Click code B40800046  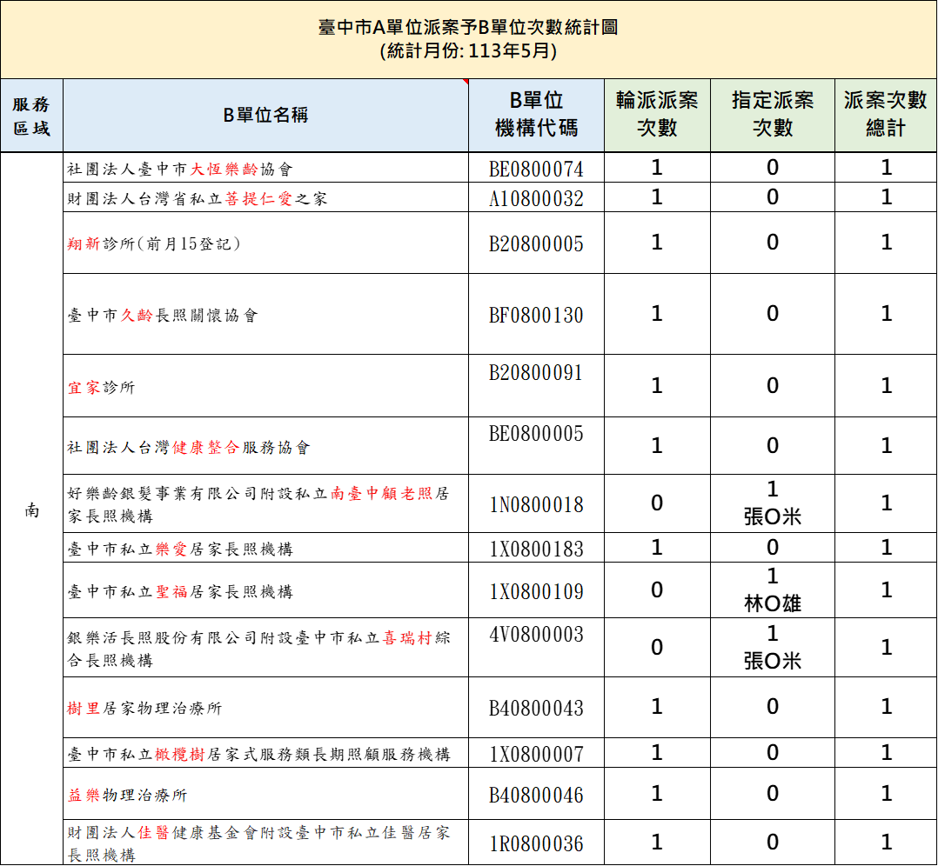537,795
